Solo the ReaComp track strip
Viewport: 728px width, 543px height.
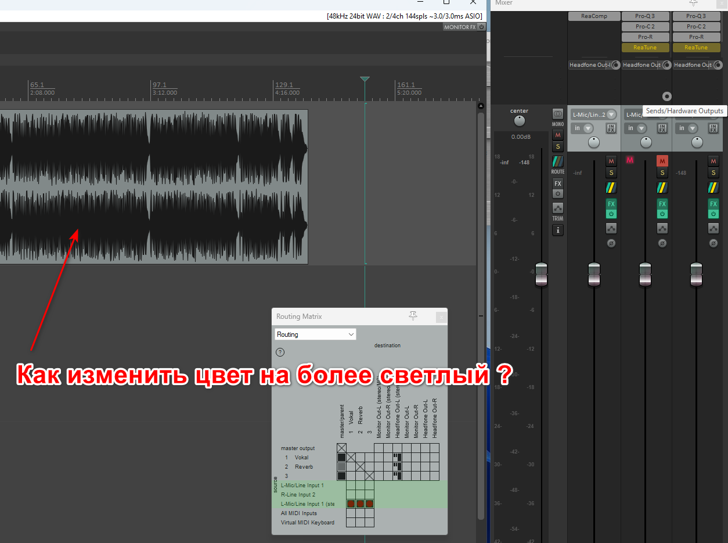[611, 172]
